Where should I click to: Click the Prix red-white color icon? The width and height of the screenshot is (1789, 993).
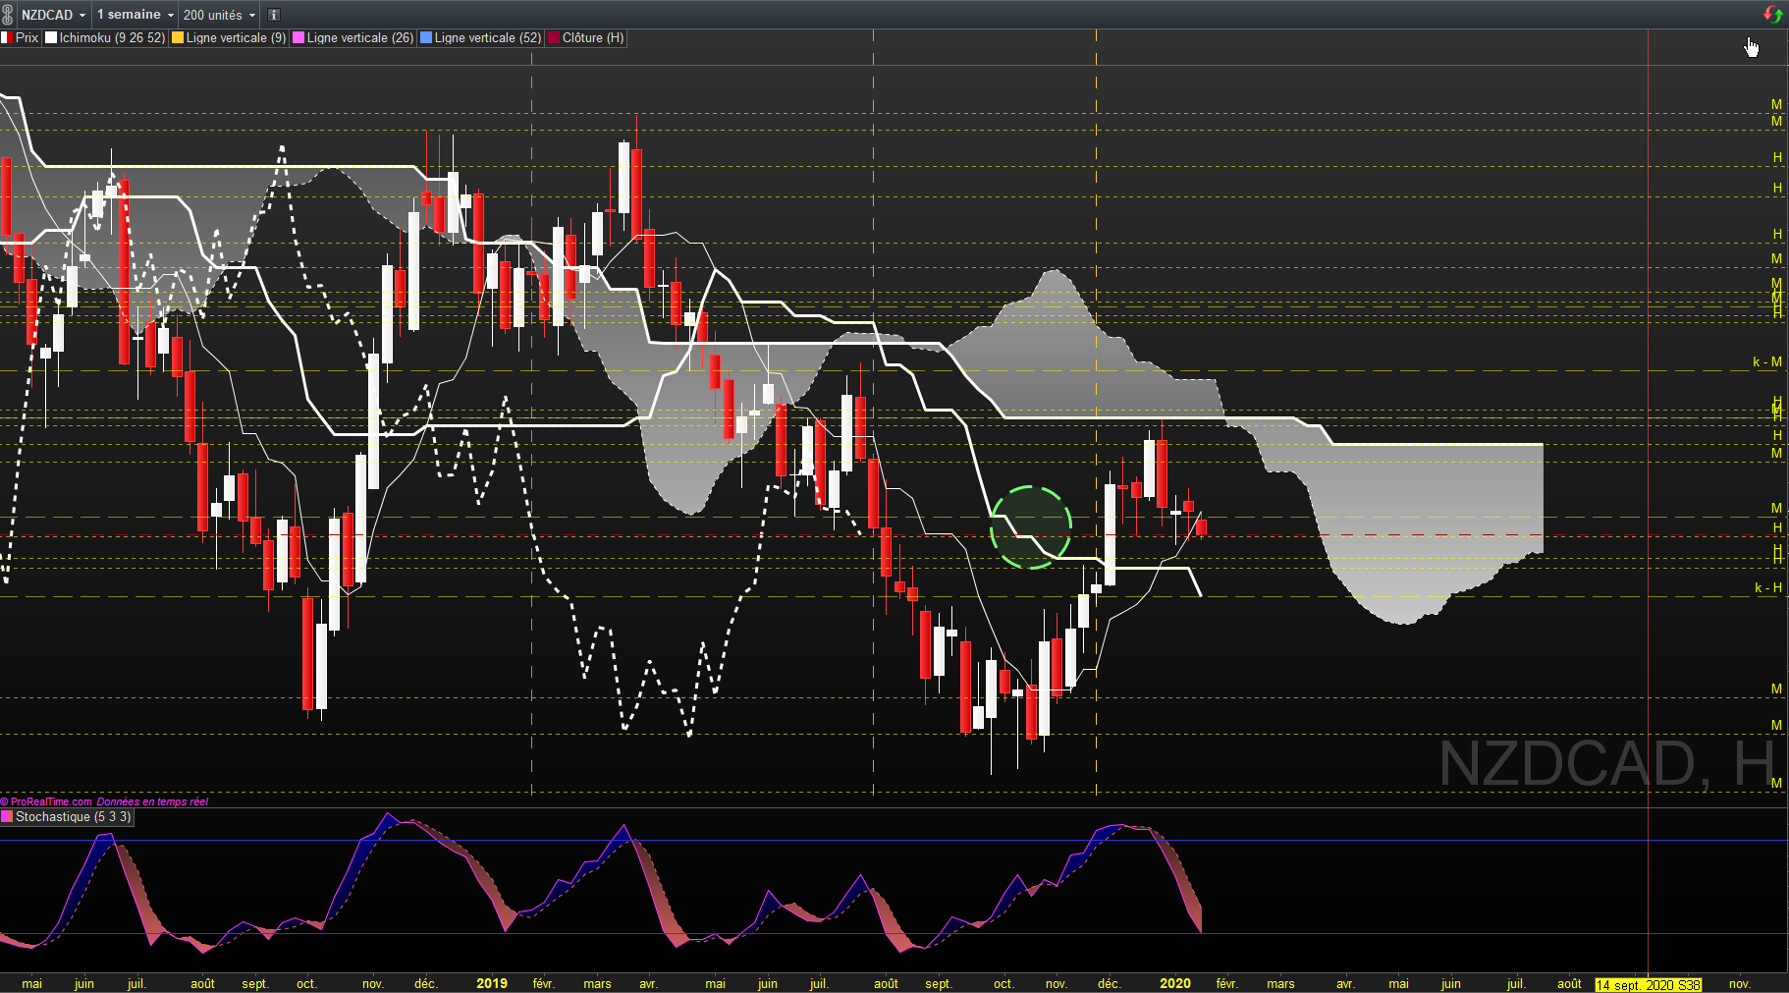click(5, 38)
